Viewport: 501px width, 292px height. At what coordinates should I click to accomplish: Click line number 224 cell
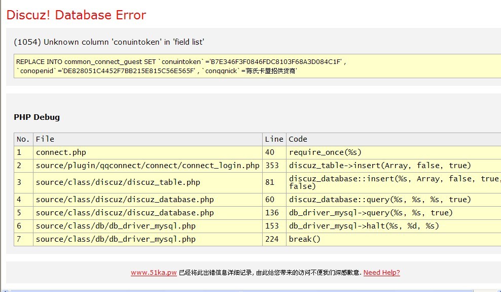[272, 239]
